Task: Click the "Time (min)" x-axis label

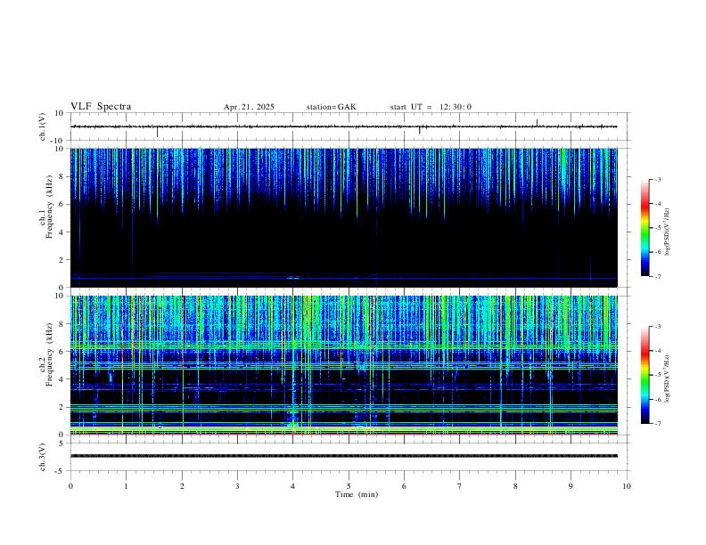Action: point(357,494)
